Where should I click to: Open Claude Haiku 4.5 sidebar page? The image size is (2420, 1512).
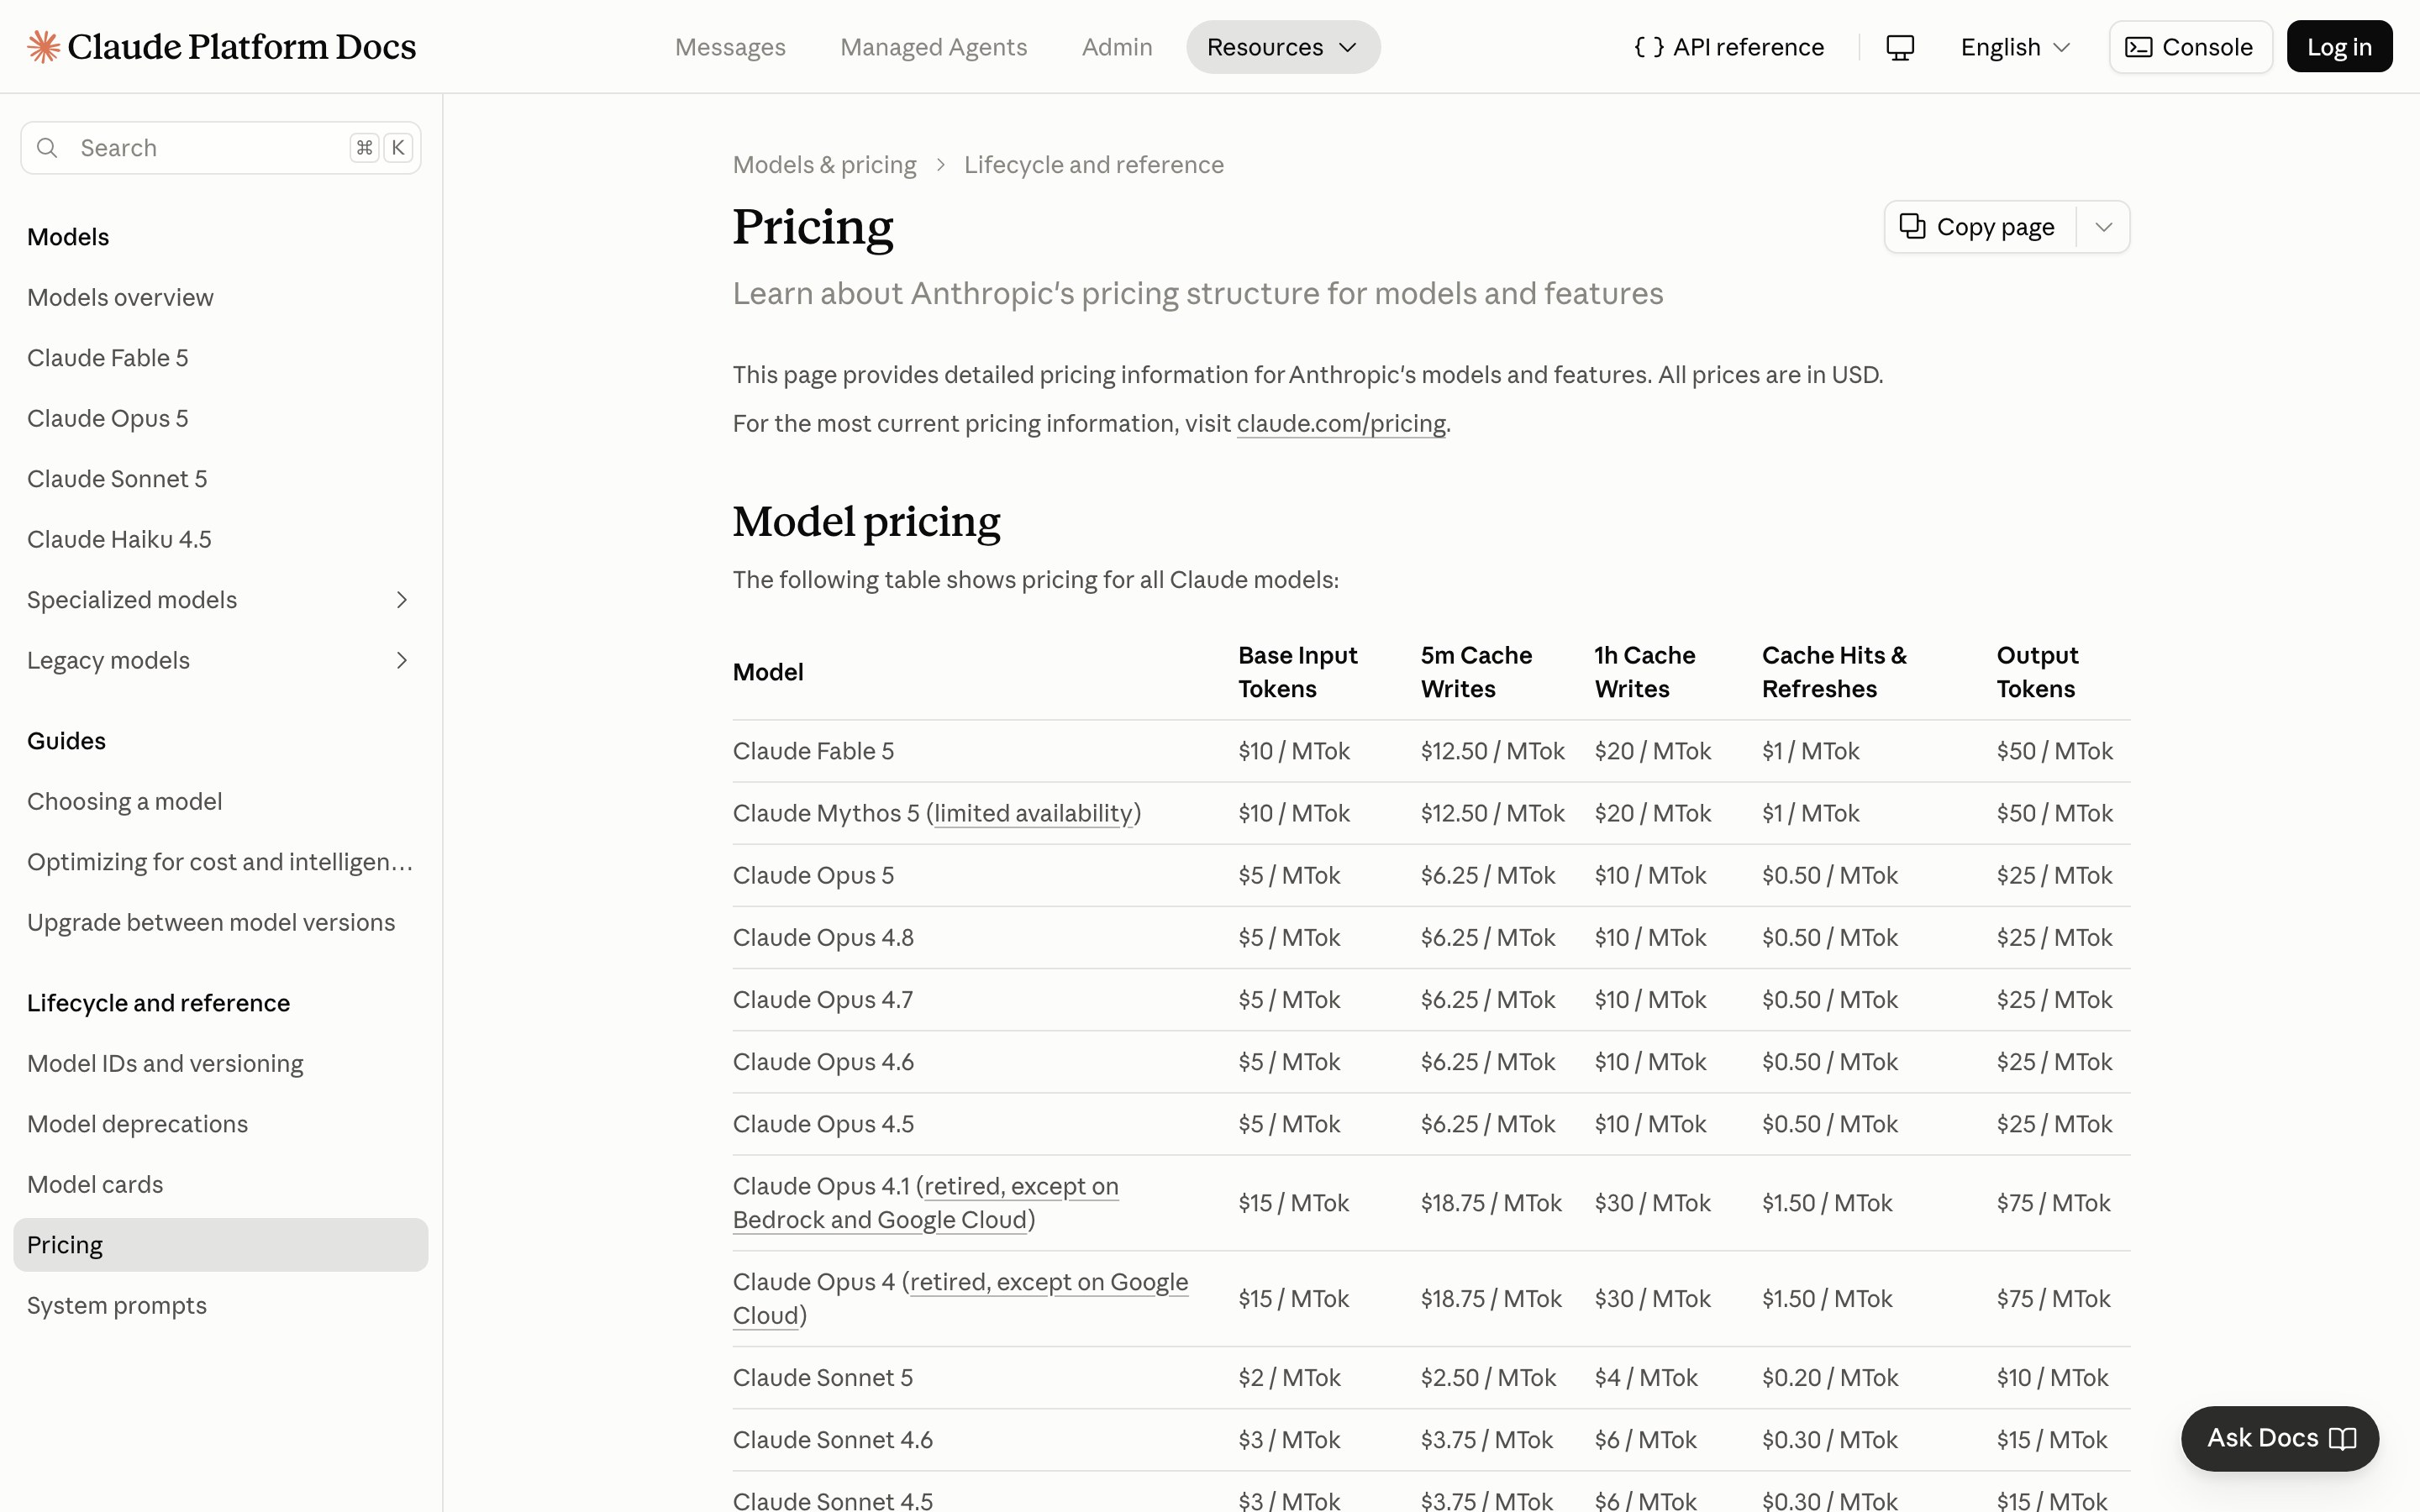119,539
